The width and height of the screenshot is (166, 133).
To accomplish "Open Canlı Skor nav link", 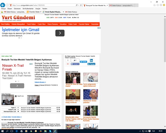I will (41, 24).
